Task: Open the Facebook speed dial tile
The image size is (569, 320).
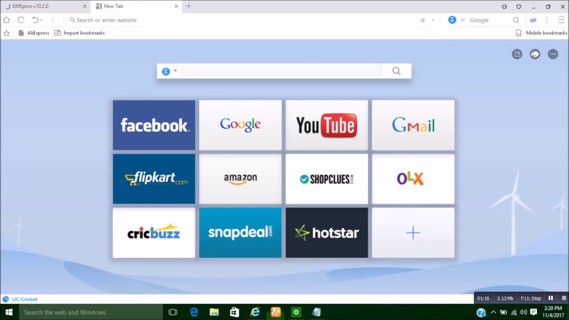Action: (x=154, y=125)
